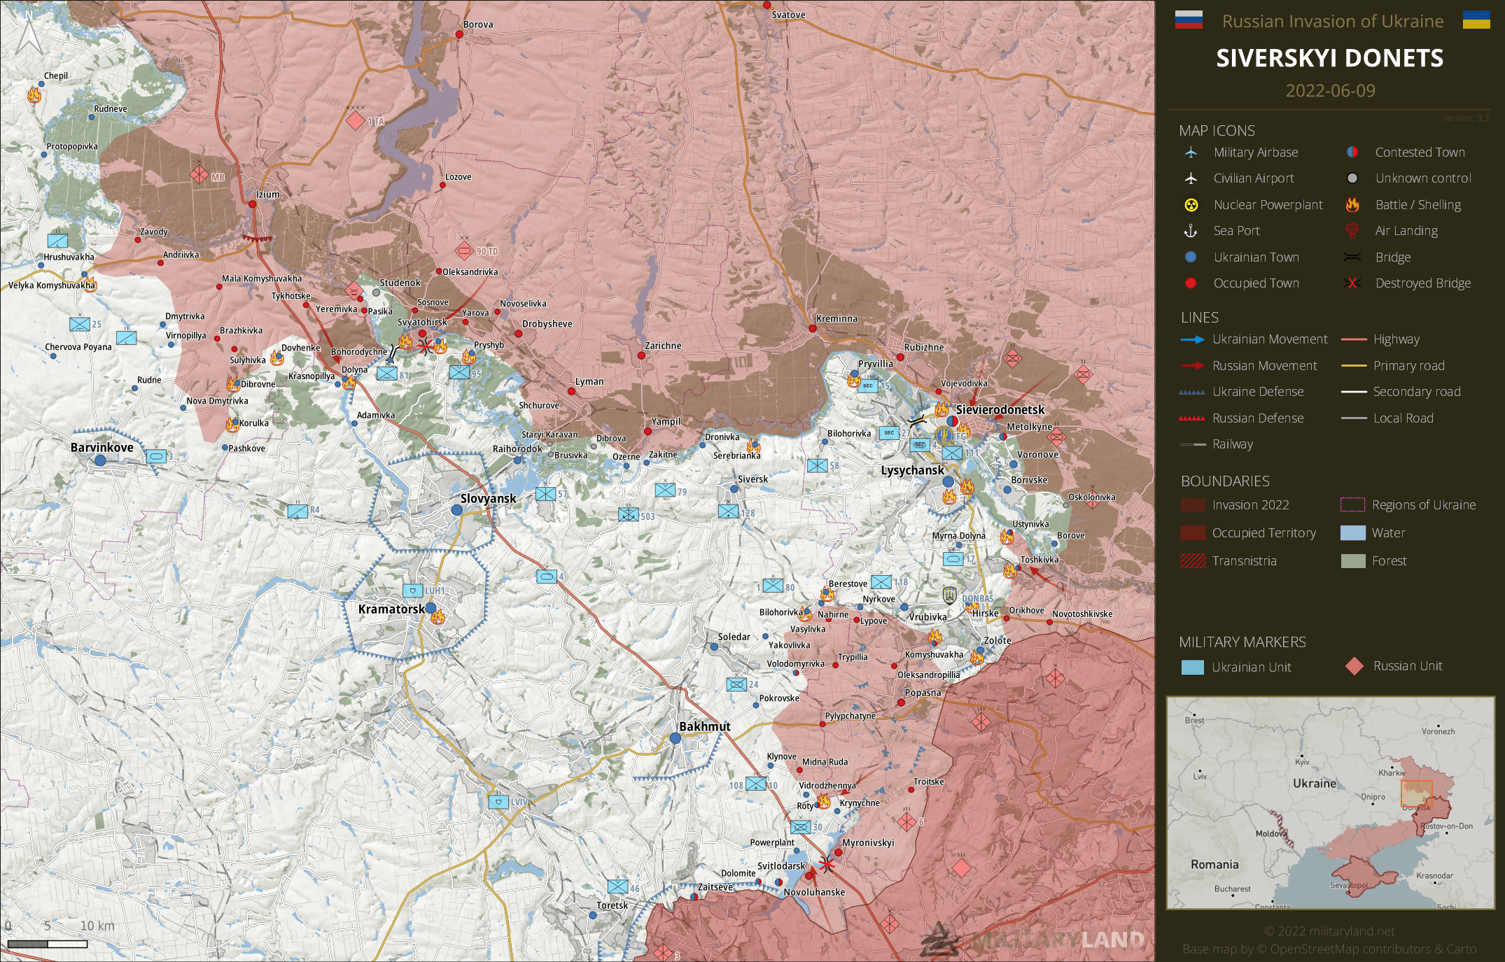Click the Destroyed Bridge legend icon
Image resolution: width=1505 pixels, height=962 pixels.
pos(1352,283)
